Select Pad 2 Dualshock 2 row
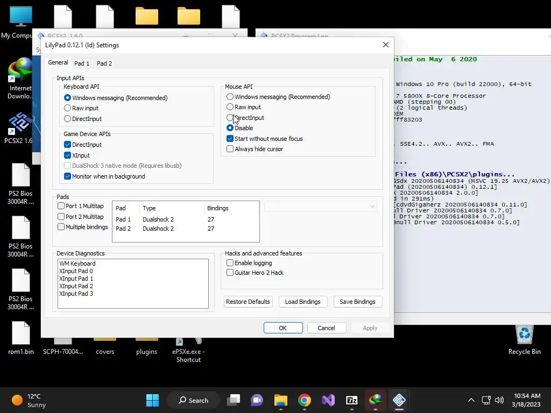The width and height of the screenshot is (551, 413). [x=186, y=228]
